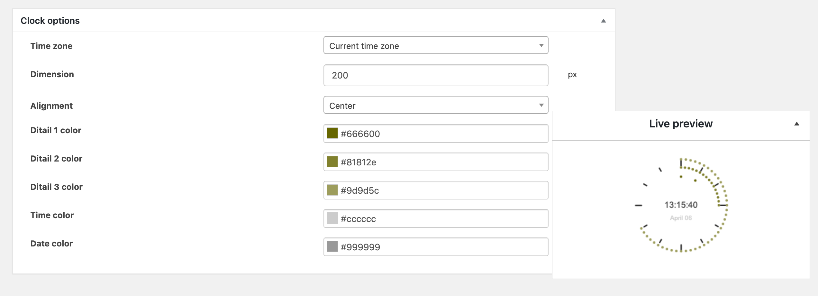Open Date color swatch #999999

[x=332, y=247]
